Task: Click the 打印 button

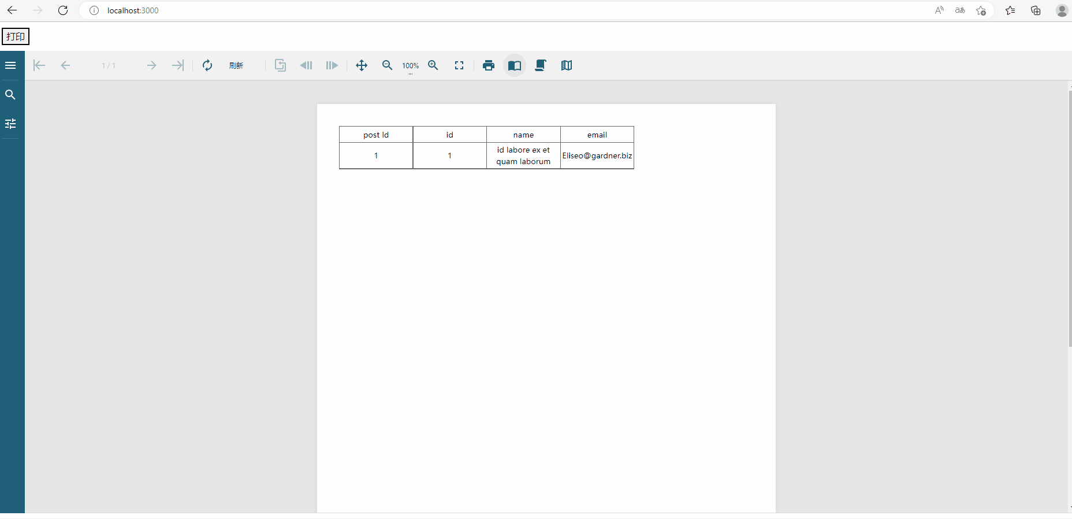Action: click(x=16, y=37)
